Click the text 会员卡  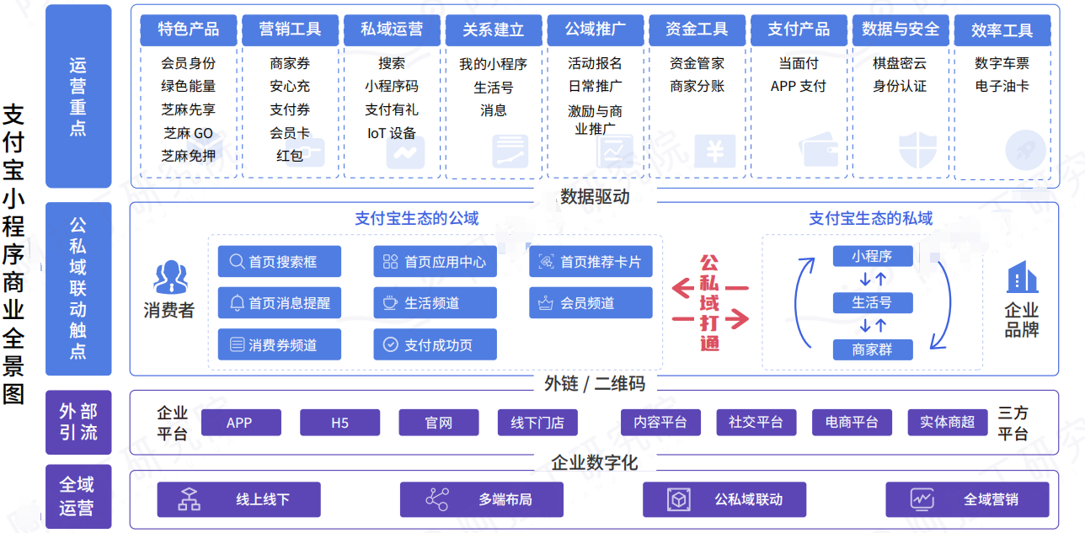point(291,133)
